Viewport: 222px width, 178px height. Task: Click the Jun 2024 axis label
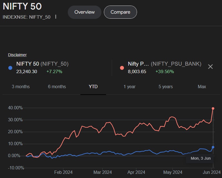point(212,172)
